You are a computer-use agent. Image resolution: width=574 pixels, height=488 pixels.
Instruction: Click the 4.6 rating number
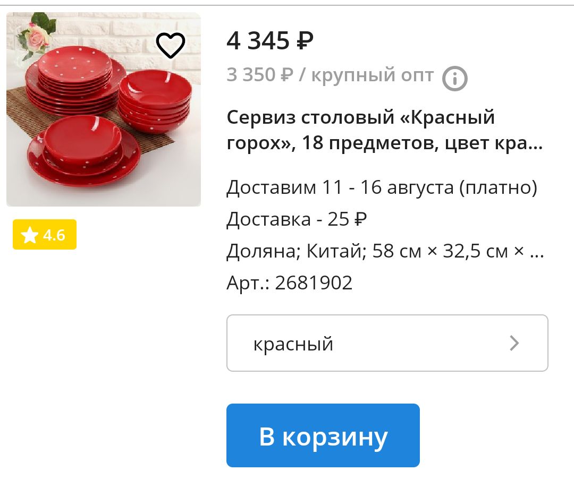point(54,235)
